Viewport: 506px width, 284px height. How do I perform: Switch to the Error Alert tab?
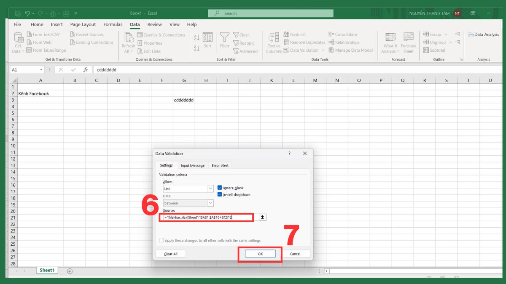click(x=220, y=165)
